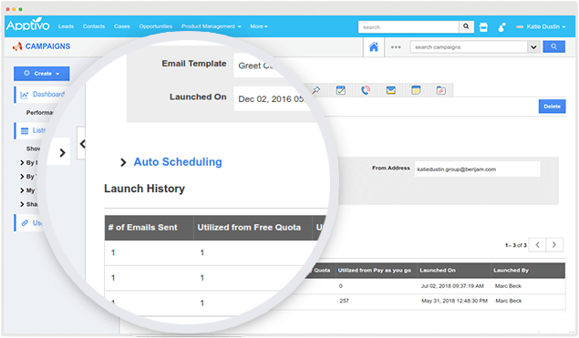Open the Dashboard sidebar section
This screenshot has height=338, width=579.
(x=43, y=95)
